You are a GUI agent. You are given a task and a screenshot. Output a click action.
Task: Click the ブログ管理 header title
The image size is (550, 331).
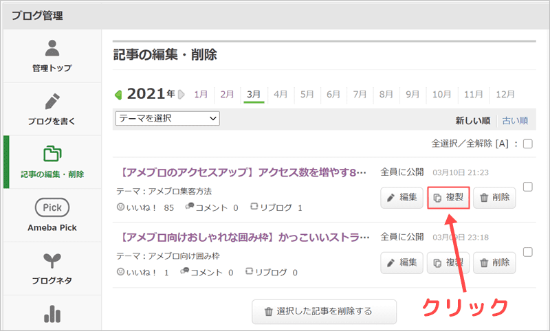point(37,16)
